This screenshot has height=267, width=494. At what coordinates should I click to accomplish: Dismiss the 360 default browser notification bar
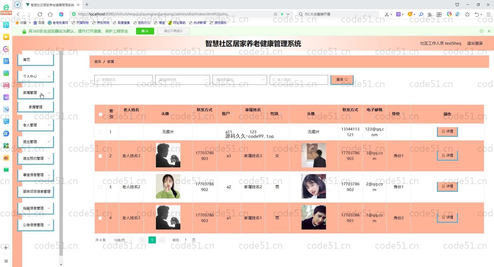point(489,31)
